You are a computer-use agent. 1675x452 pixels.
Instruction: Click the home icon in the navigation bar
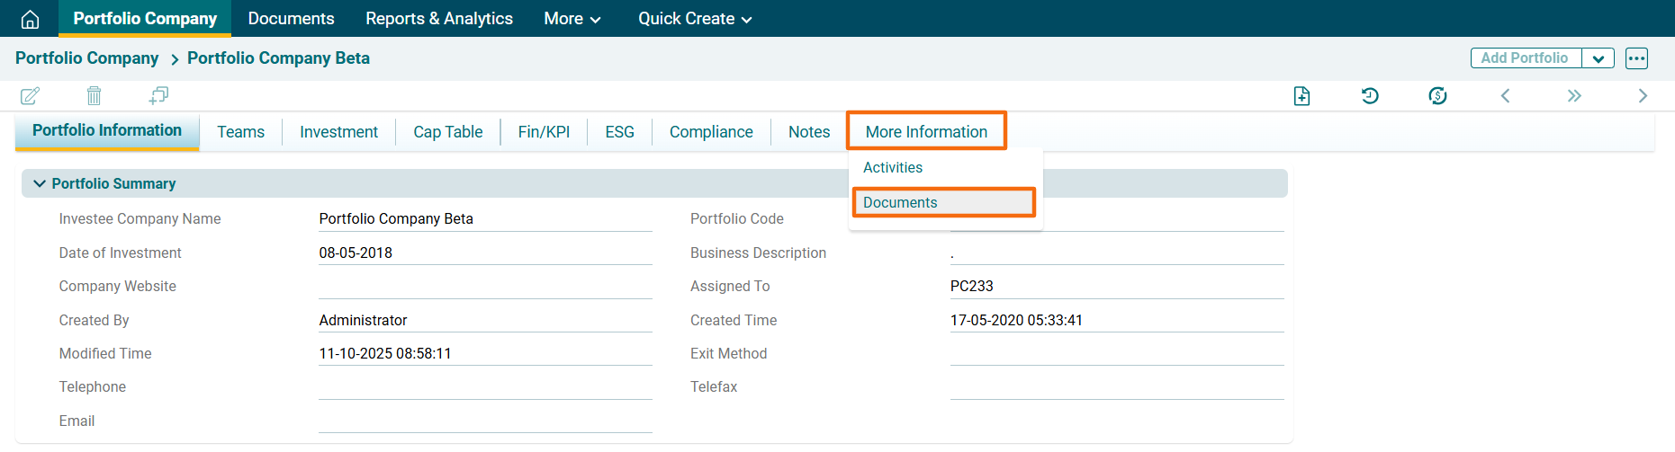pos(30,19)
